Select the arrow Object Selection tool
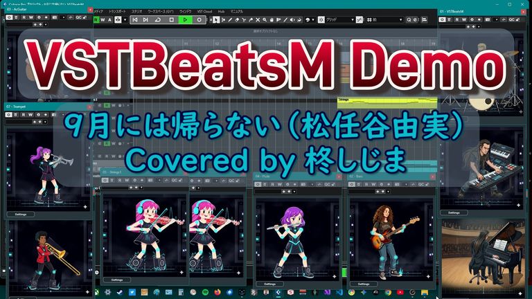Screen dimensions: 532x299 coord(218,20)
